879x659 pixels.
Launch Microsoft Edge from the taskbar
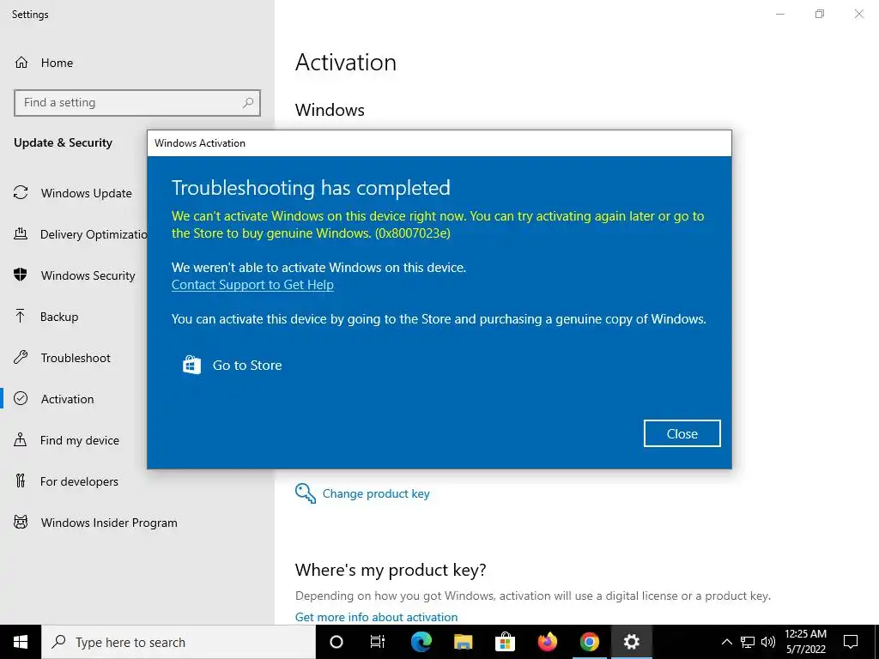pos(421,642)
